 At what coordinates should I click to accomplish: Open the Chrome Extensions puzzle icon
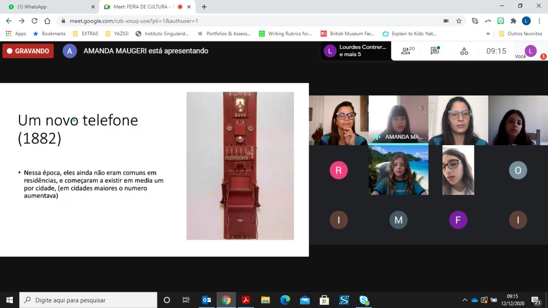pos(513,21)
